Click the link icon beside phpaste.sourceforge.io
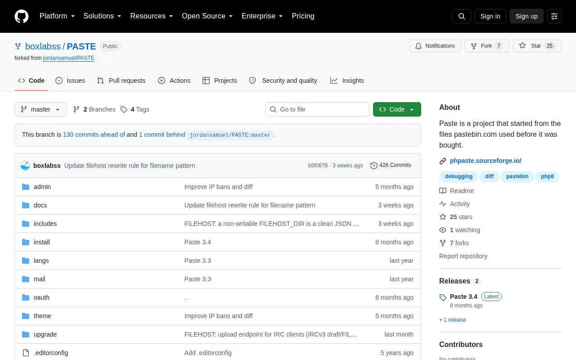The width and height of the screenshot is (576, 360). click(x=443, y=161)
